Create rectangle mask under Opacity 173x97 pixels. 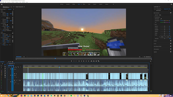5,25
